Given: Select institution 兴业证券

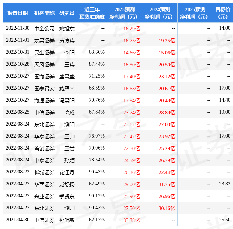Looking at the screenshot, I should click(44, 197).
